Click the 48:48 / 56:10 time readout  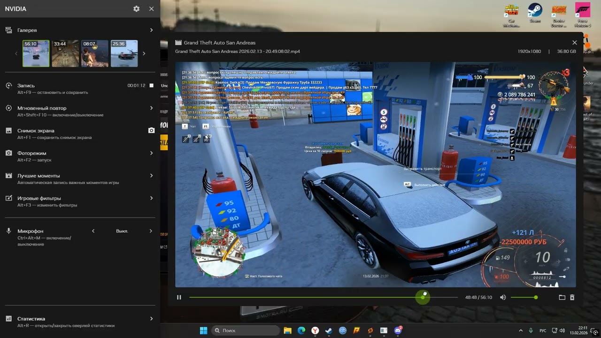click(478, 297)
